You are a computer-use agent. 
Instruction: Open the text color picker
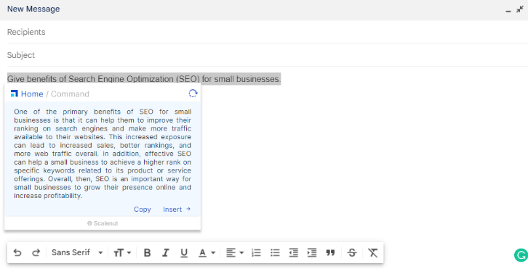[207, 252]
